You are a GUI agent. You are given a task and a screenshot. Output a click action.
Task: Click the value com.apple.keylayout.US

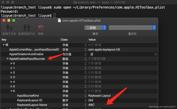[x=104, y=49]
